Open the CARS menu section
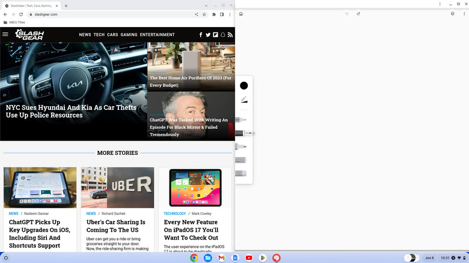Screen dimensions: 469x263 click(x=112, y=35)
